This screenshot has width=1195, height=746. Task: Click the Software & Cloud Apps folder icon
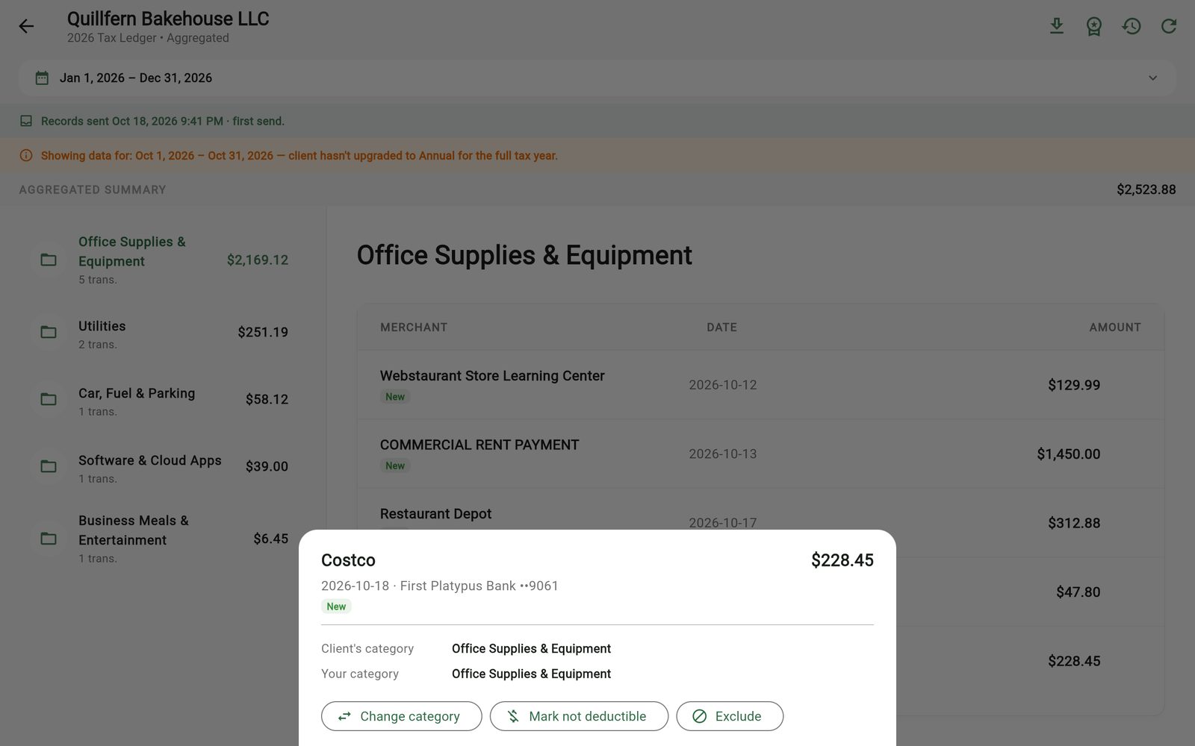(49, 466)
